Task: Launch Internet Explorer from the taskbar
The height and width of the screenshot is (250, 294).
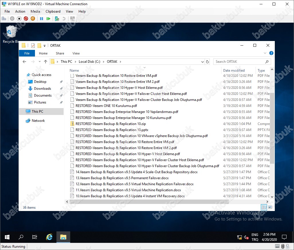Action: (x=49, y=237)
